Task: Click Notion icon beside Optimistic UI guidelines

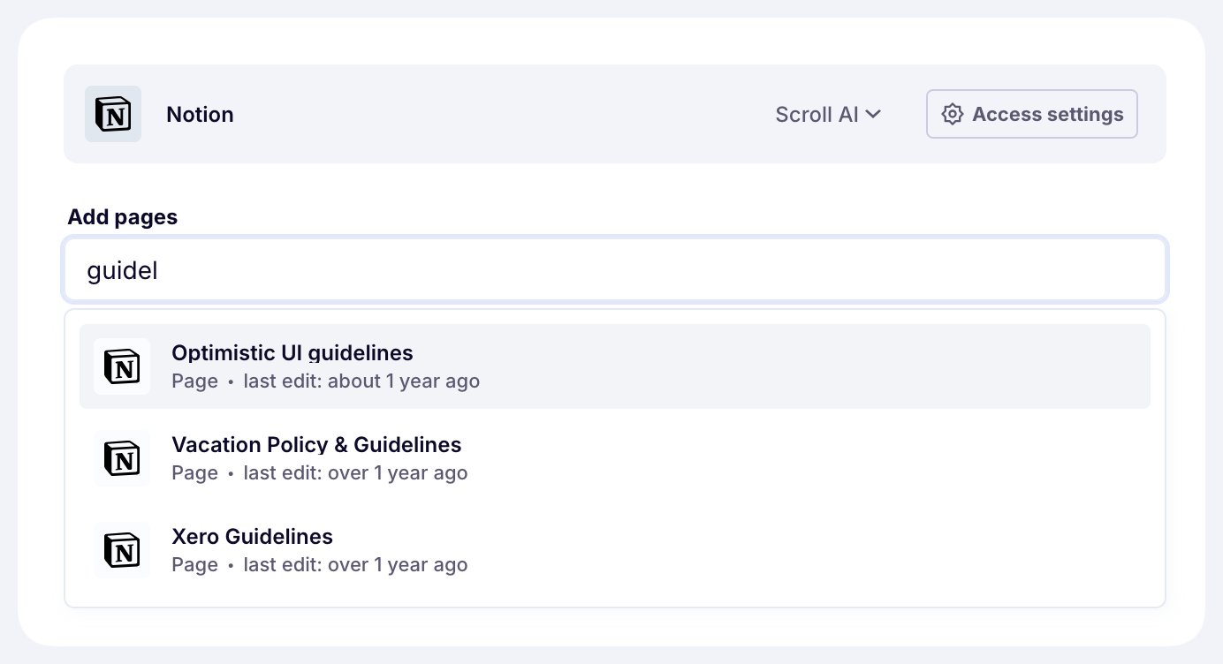Action: pyautogui.click(x=122, y=366)
